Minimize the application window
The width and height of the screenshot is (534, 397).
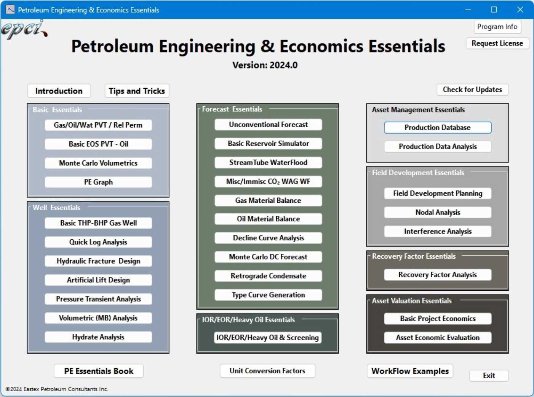(x=468, y=10)
